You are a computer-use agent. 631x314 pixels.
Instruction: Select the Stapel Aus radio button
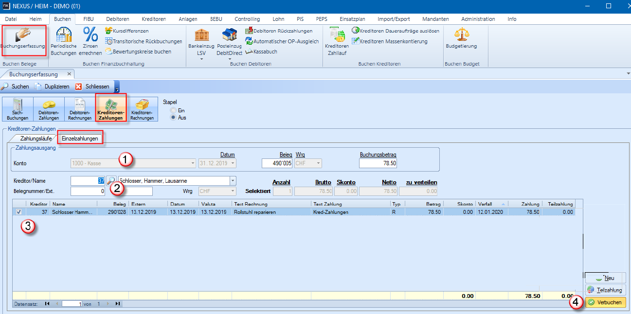point(172,118)
